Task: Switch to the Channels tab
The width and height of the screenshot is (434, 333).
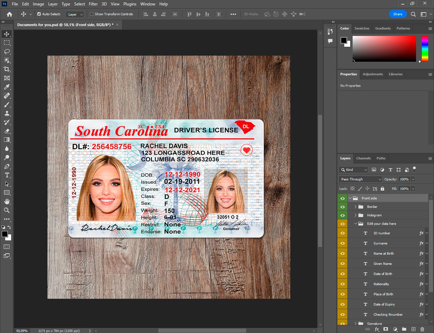Action: [363, 158]
